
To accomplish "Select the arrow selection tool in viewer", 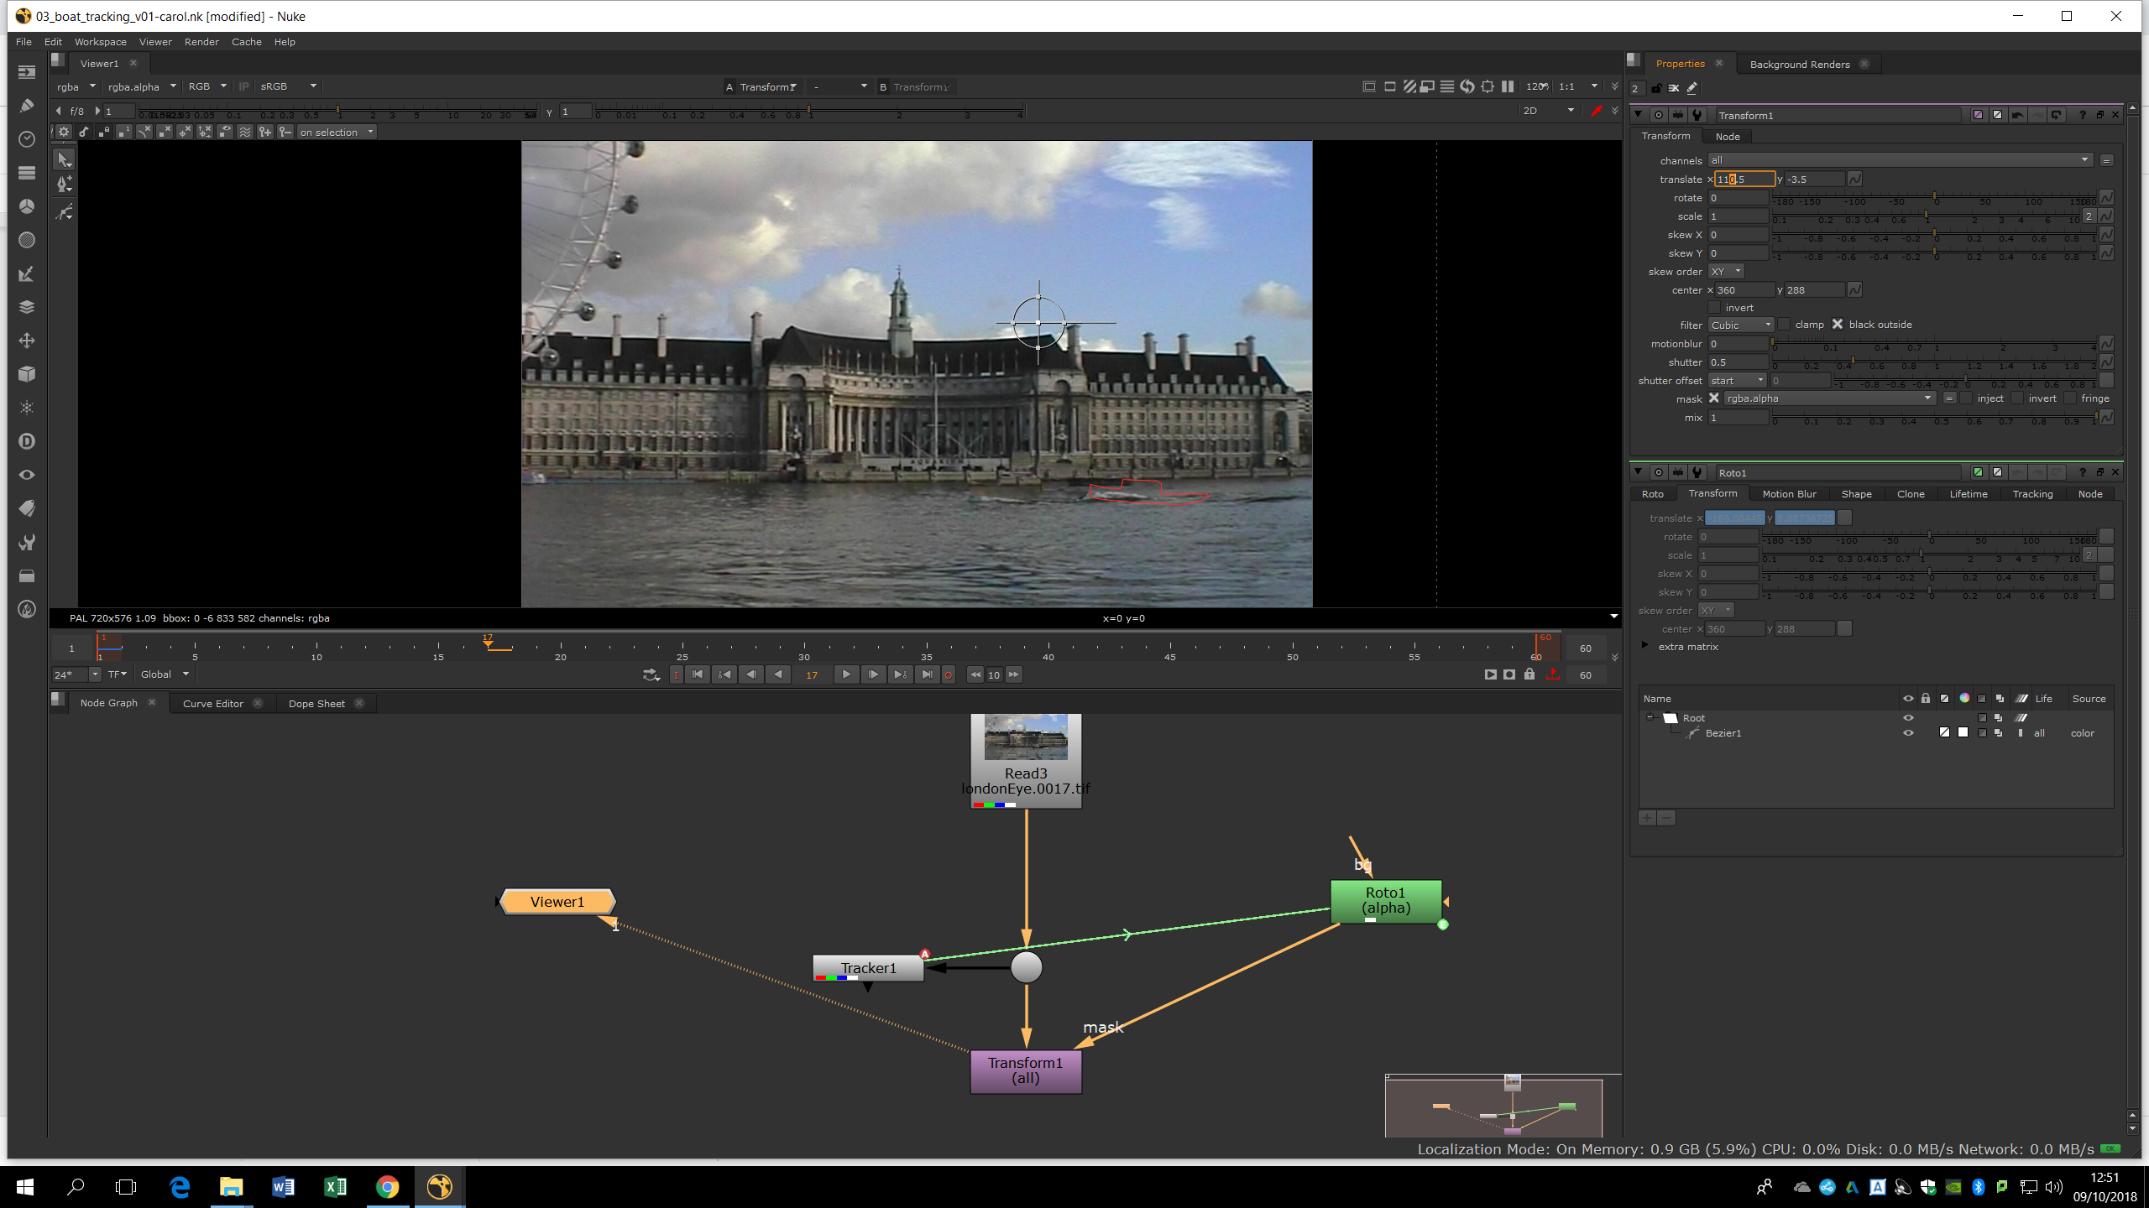I will click(65, 159).
